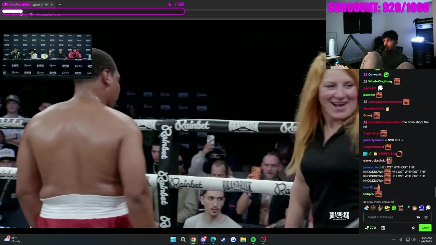The height and width of the screenshot is (245, 436).
Task: Insert the screaming cat emote
Action: click(x=401, y=208)
